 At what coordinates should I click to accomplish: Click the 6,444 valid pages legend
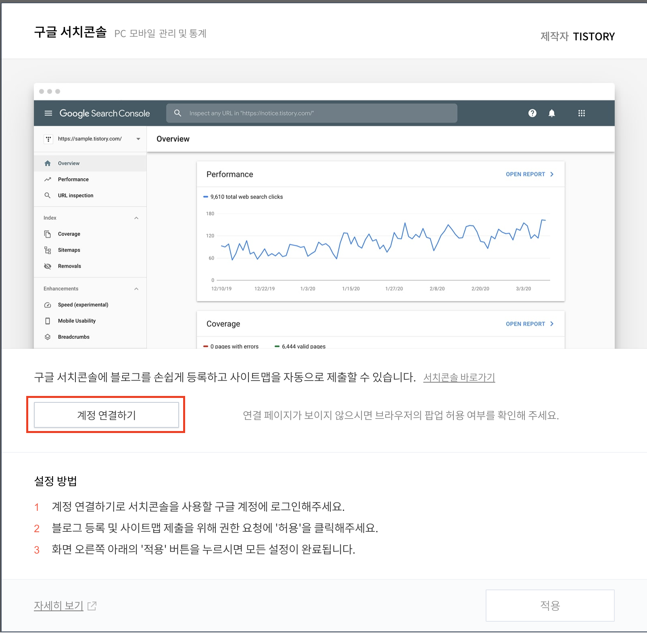point(300,346)
